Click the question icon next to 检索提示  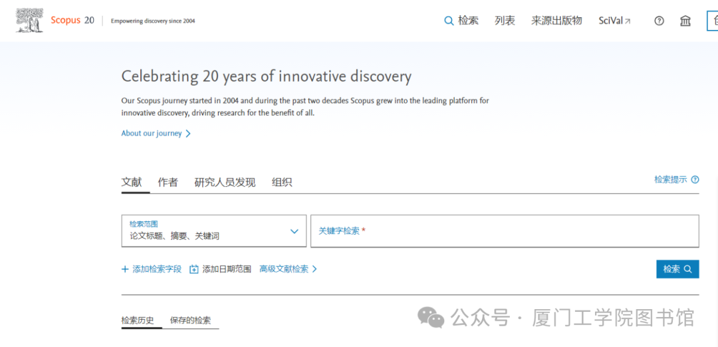coord(695,179)
